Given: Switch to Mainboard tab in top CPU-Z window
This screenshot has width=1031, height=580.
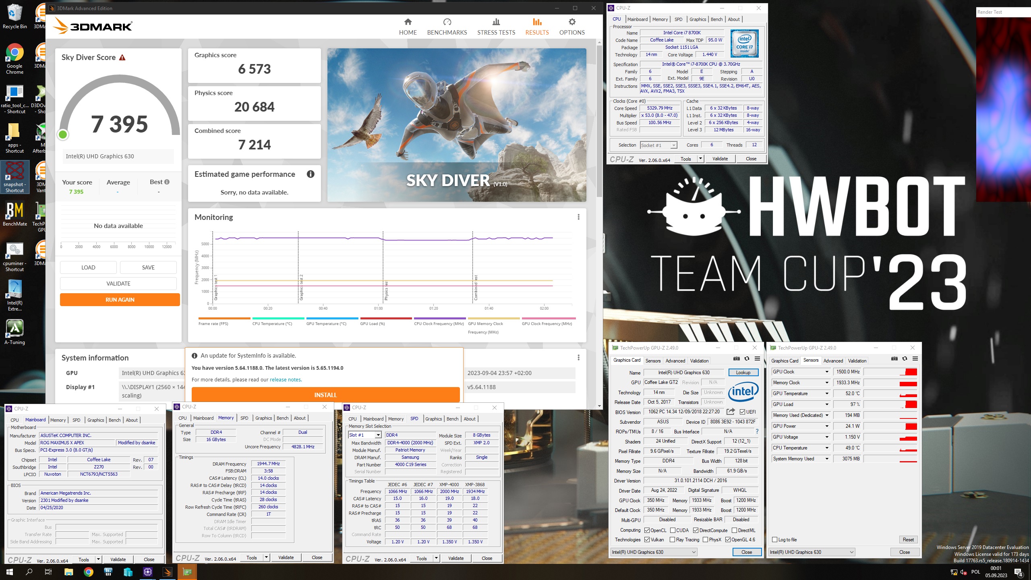Looking at the screenshot, I should (638, 19).
